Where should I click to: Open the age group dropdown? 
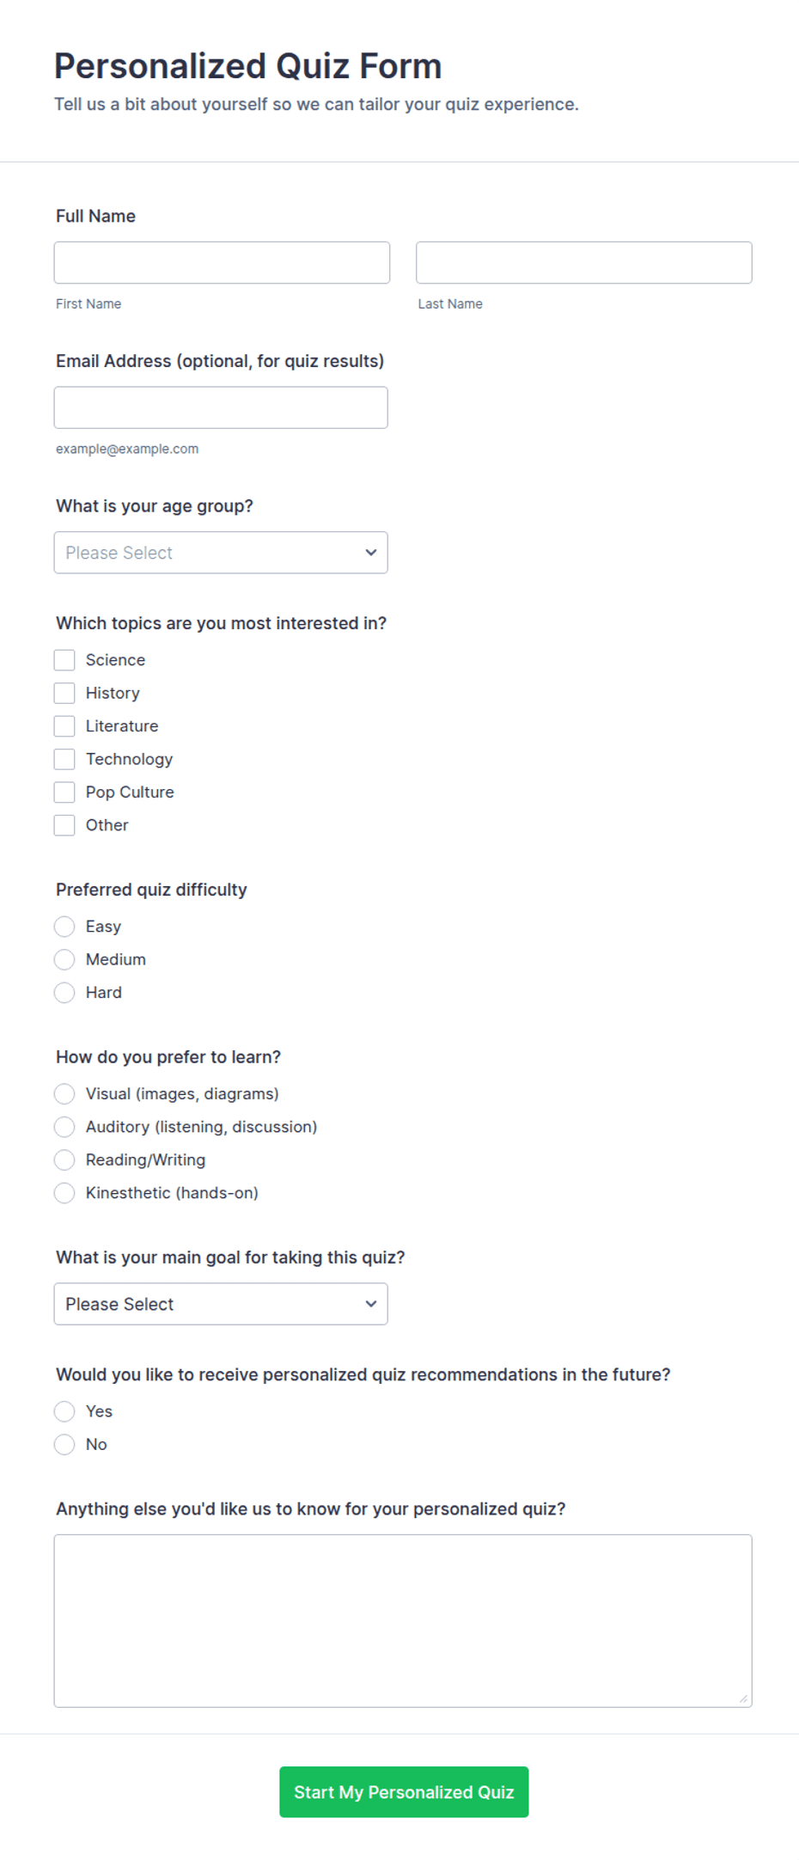[221, 553]
